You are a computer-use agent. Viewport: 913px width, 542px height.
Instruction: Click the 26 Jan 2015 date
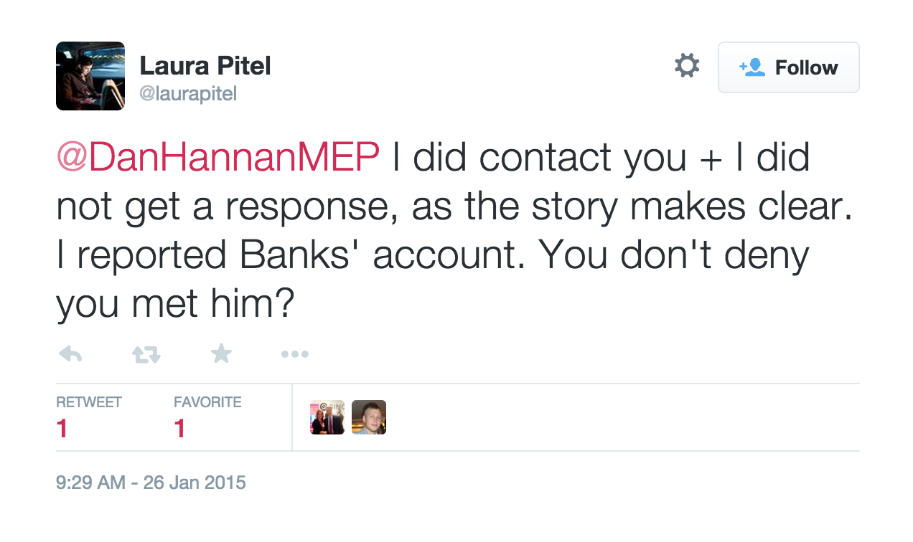tap(195, 482)
